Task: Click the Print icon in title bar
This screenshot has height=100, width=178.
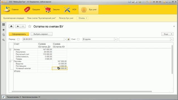Action: (133, 2)
